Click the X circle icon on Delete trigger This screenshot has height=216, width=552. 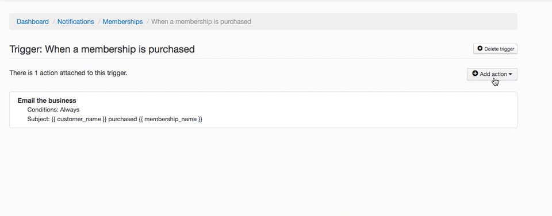480,49
